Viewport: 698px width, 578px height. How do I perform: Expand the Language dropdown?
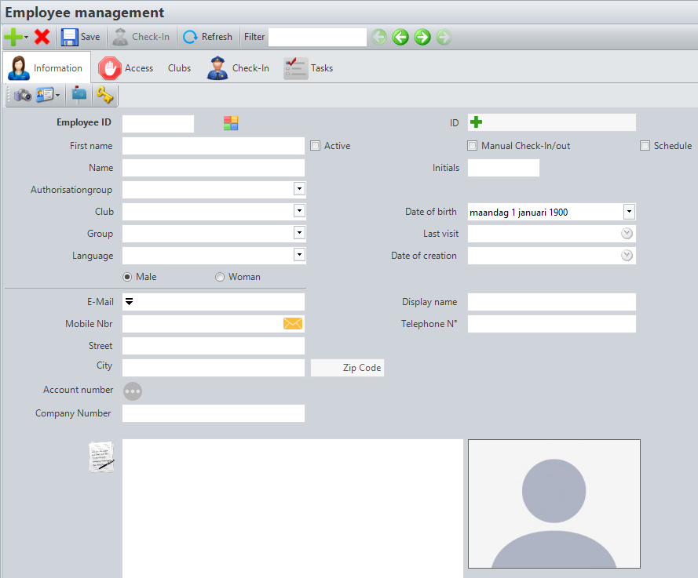(298, 254)
